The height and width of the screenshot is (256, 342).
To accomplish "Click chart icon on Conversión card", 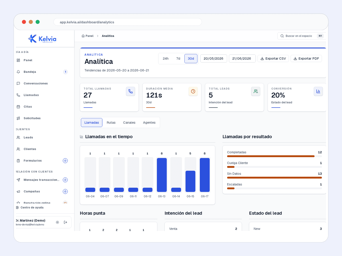I will 318,91.
